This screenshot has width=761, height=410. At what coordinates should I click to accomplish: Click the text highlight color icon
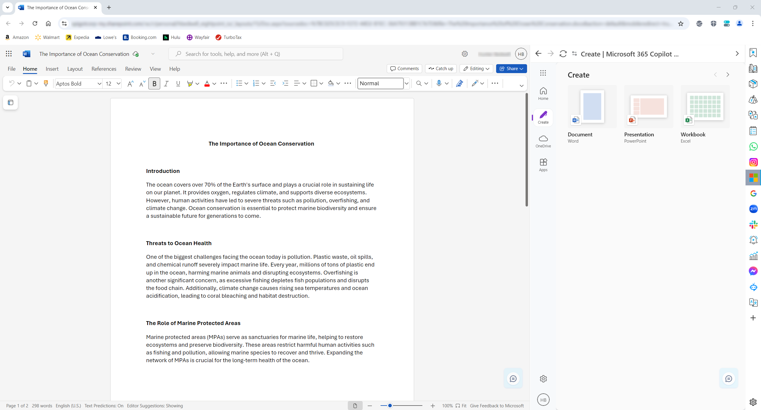point(190,83)
